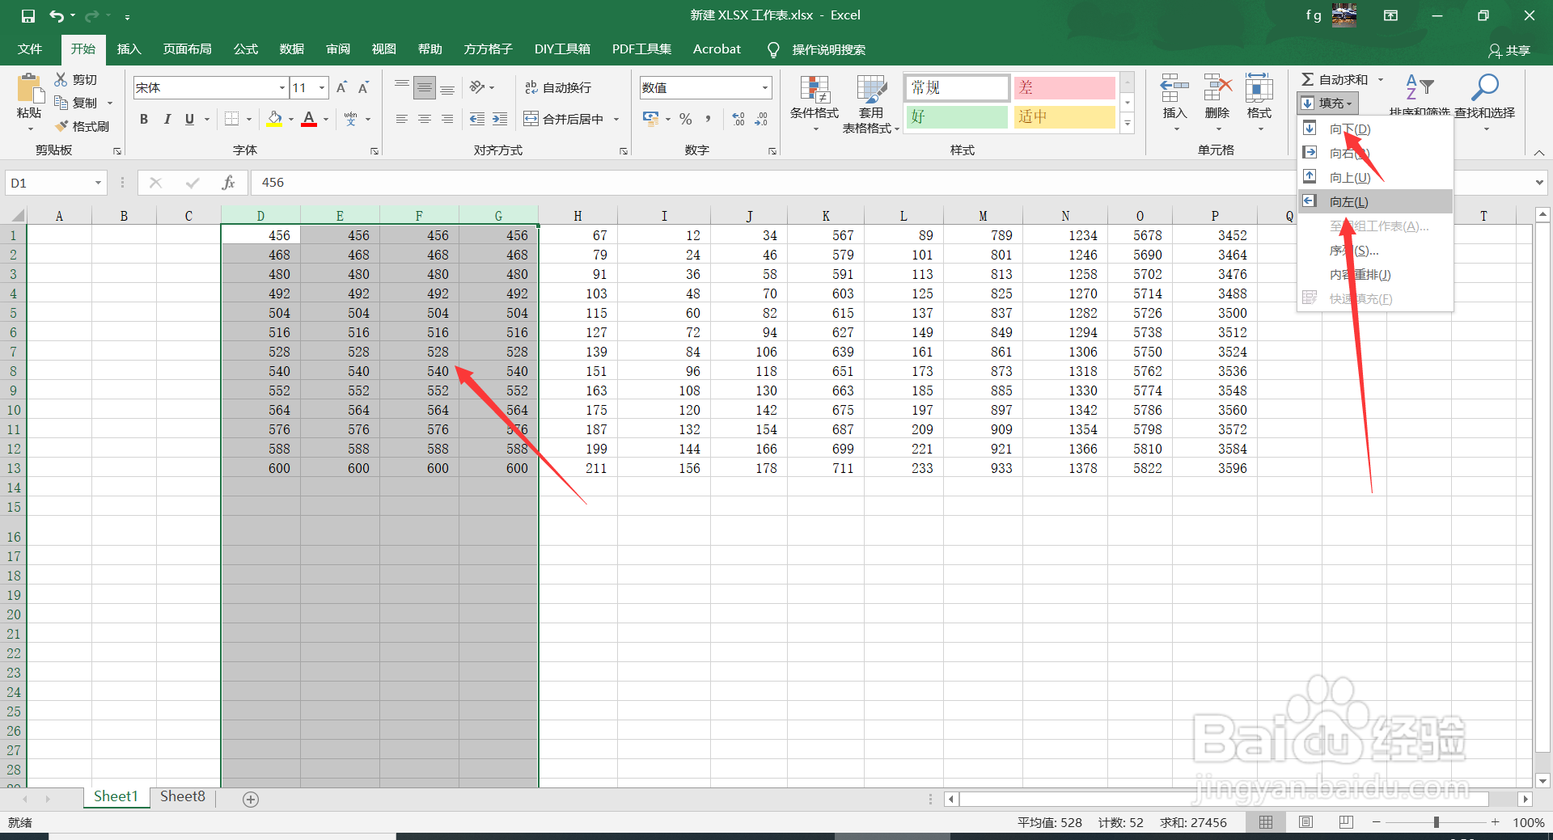Choose 向下(D) from the fill menu
Viewport: 1553px width, 840px height.
point(1351,128)
